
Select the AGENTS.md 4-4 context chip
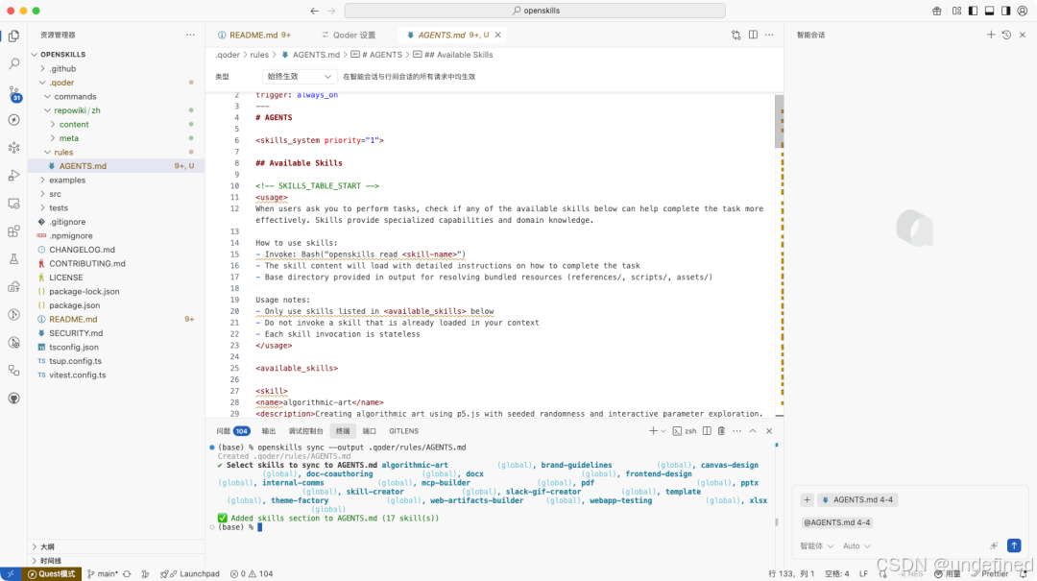coord(856,499)
